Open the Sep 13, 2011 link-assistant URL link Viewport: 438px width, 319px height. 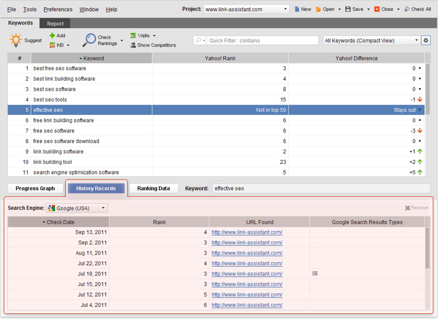point(246,232)
